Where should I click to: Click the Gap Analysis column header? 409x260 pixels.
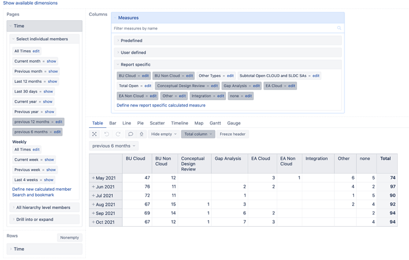(x=229, y=163)
